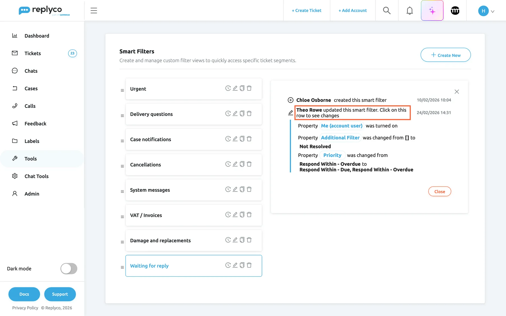Open Tickets in sidebar
This screenshot has height=316, width=506.
pyautogui.click(x=33, y=53)
